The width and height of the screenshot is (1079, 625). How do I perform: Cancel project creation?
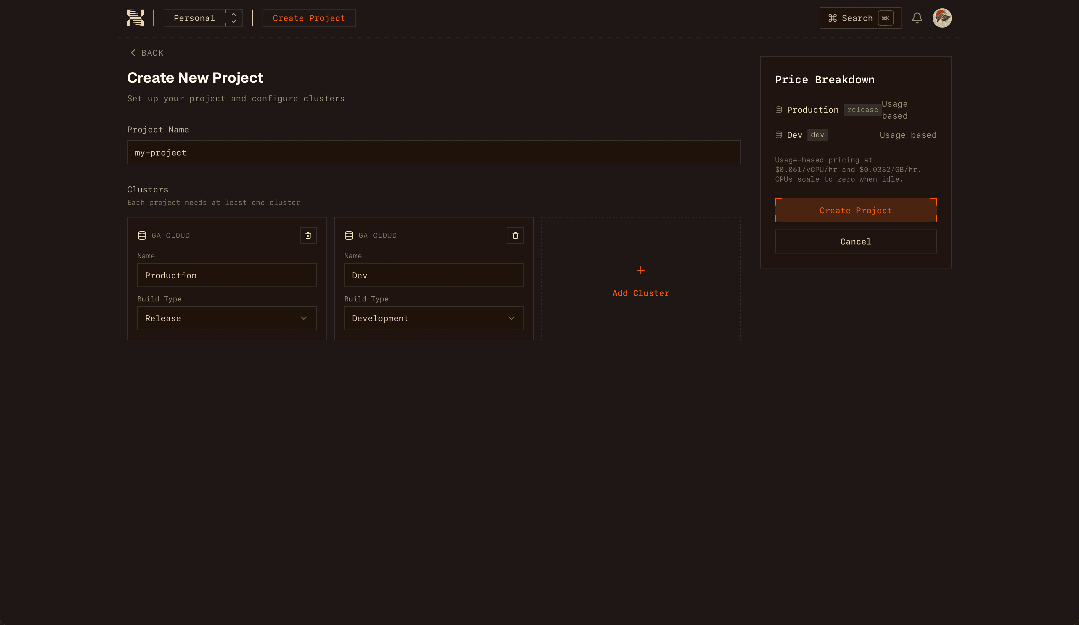(x=855, y=241)
